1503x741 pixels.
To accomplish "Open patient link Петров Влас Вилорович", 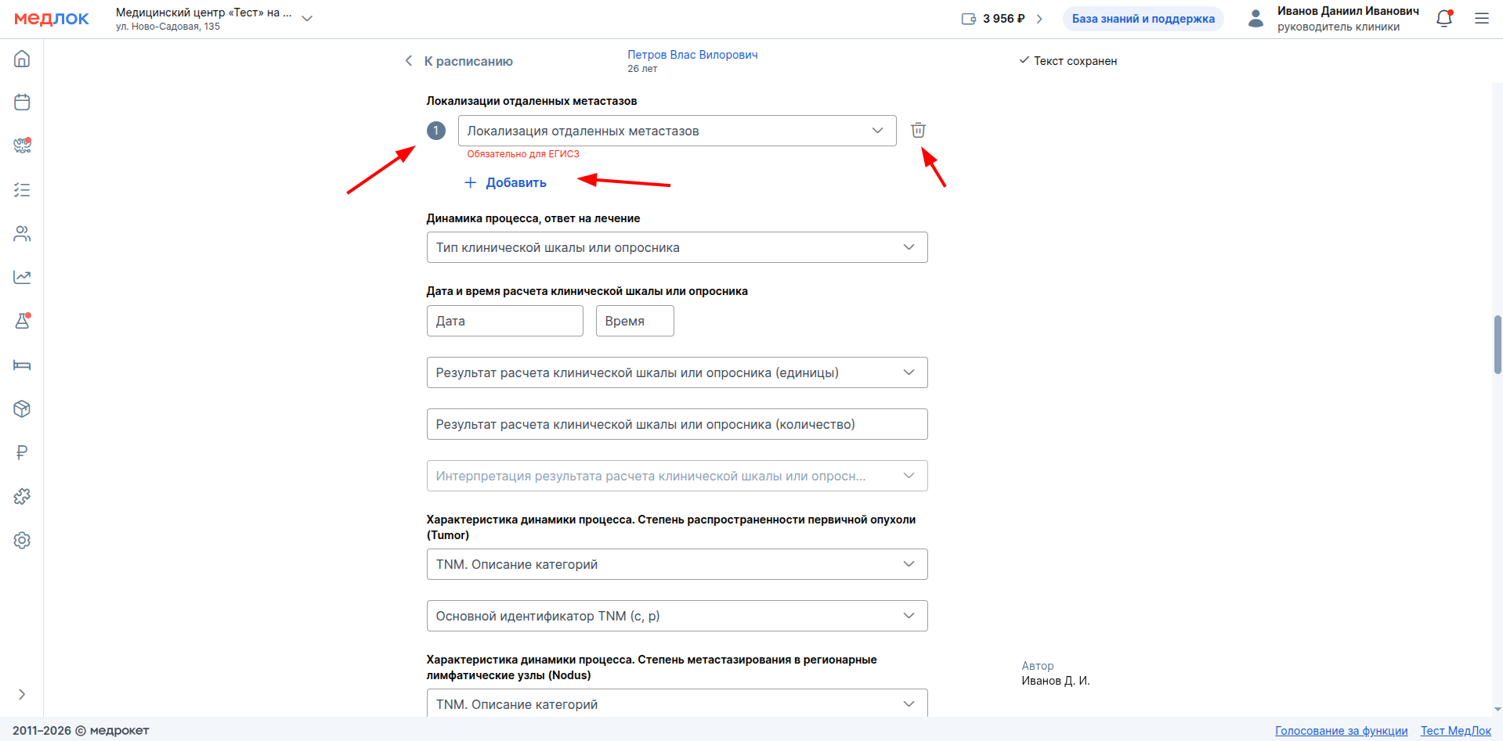I will [692, 55].
